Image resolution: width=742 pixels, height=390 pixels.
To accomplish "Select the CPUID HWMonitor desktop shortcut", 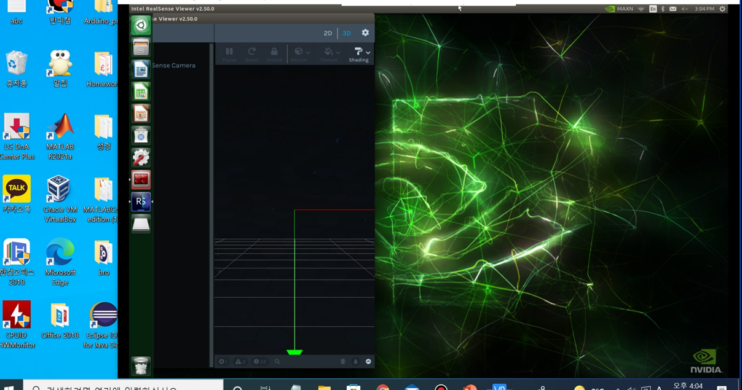I will (17, 325).
